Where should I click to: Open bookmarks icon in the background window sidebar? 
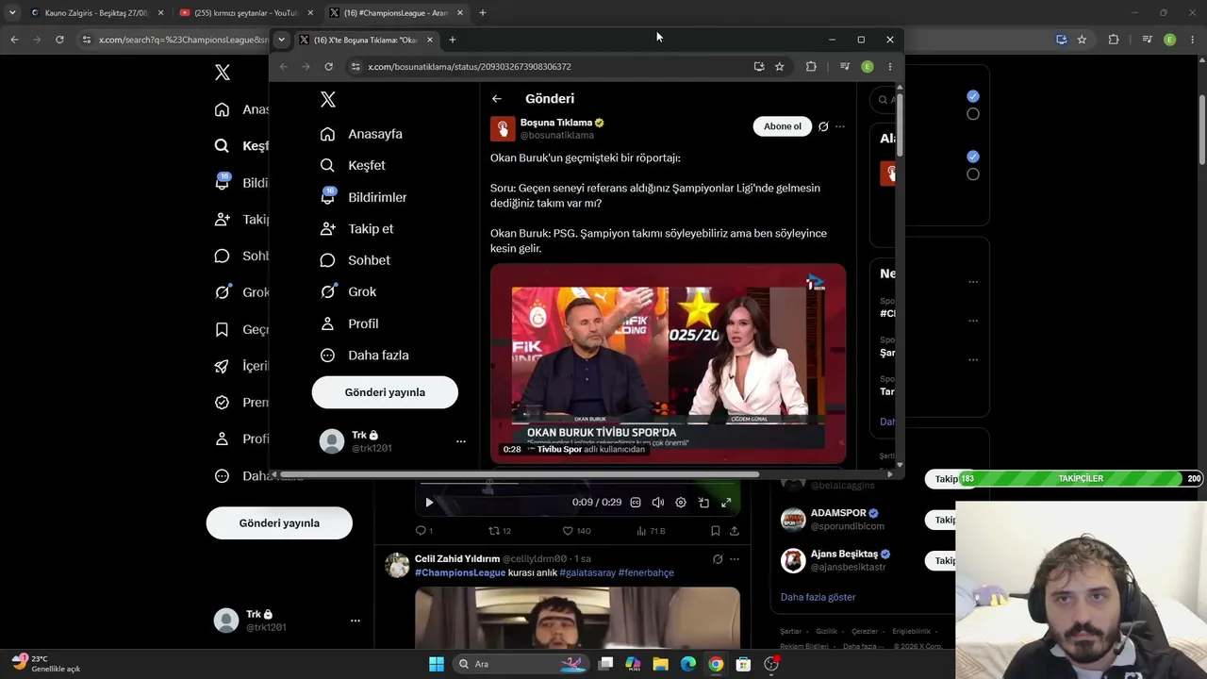pyautogui.click(x=222, y=329)
